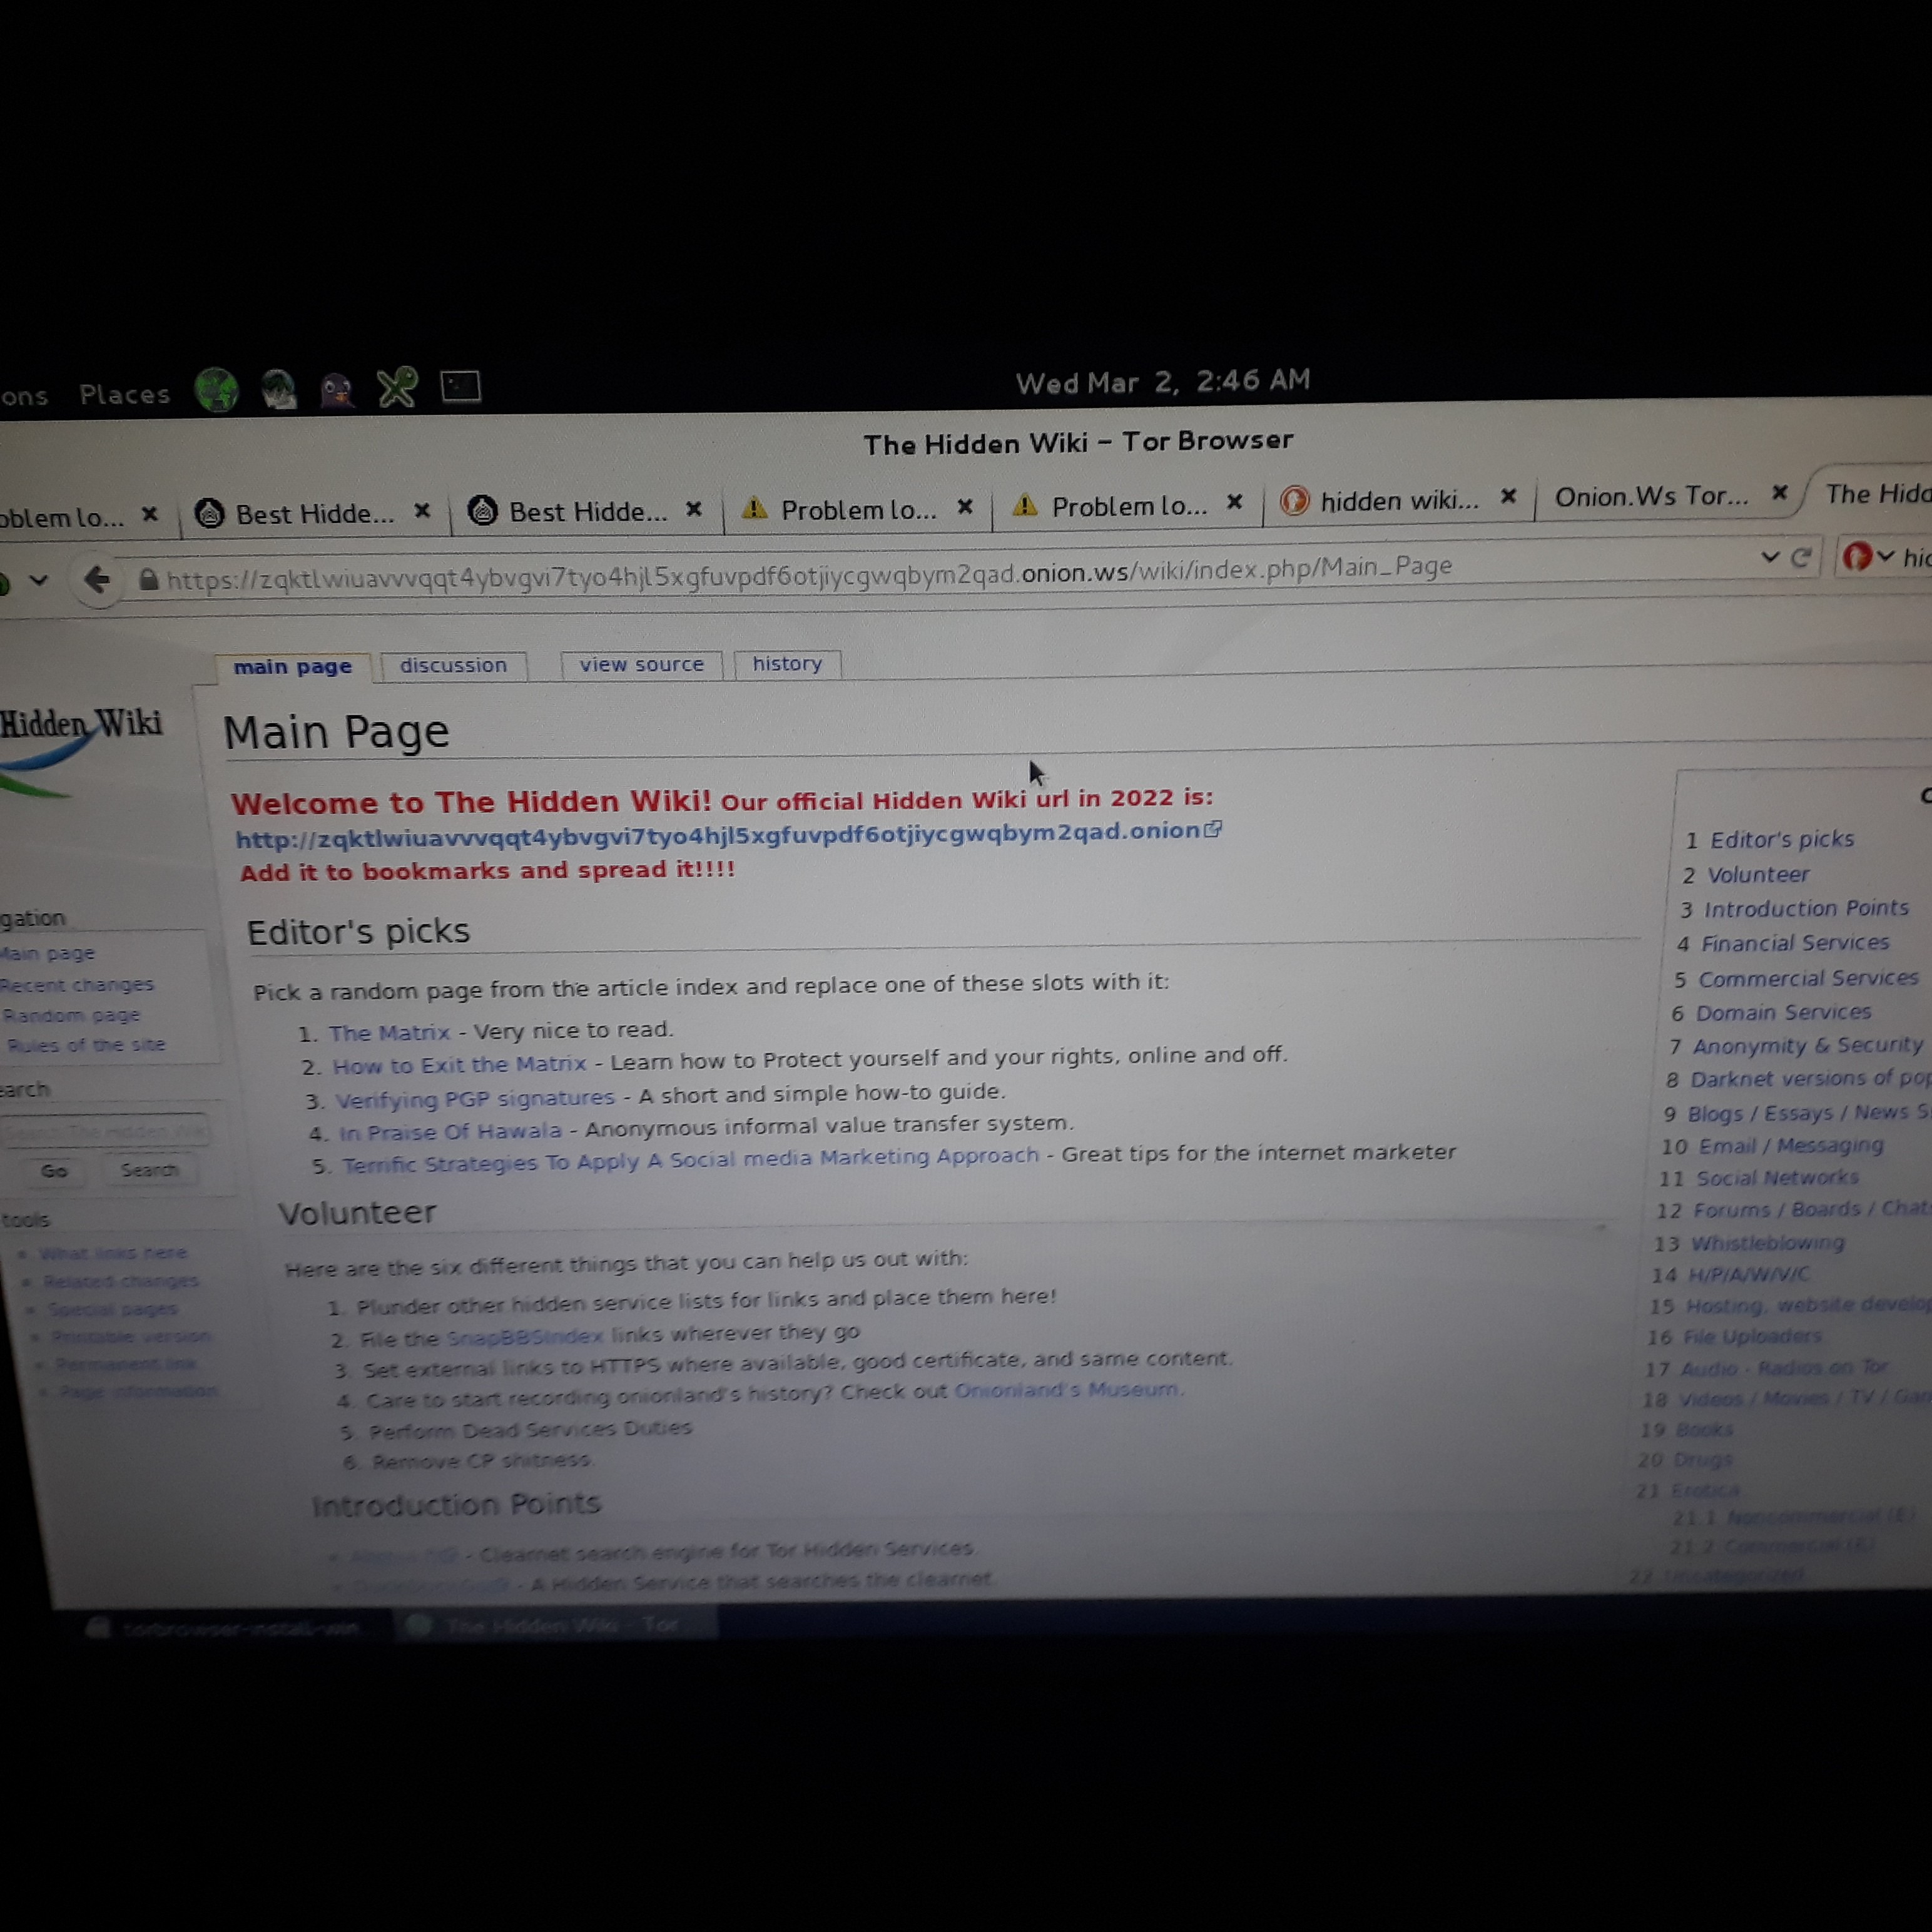Click "Rules of the site" in sidebar
This screenshot has width=1932, height=1932.
pos(86,1045)
